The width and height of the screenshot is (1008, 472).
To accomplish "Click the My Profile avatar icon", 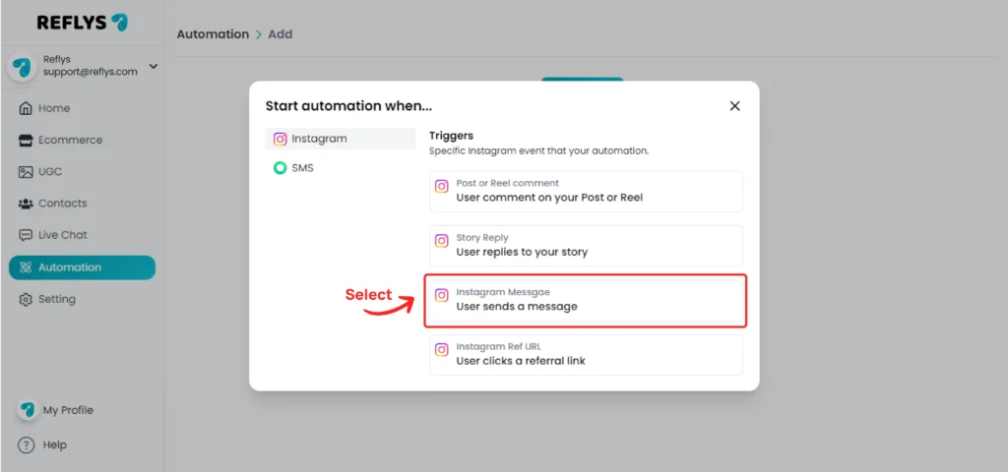I will [x=27, y=410].
